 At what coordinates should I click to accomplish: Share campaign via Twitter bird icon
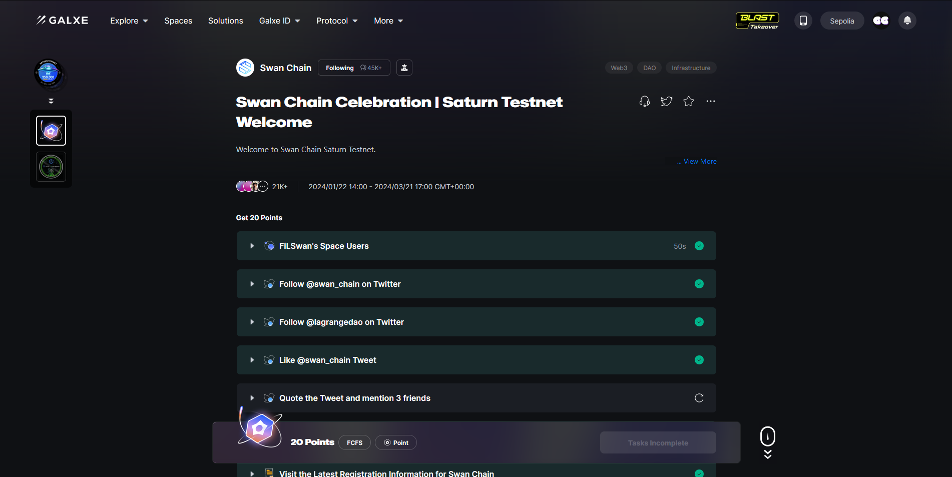(666, 102)
